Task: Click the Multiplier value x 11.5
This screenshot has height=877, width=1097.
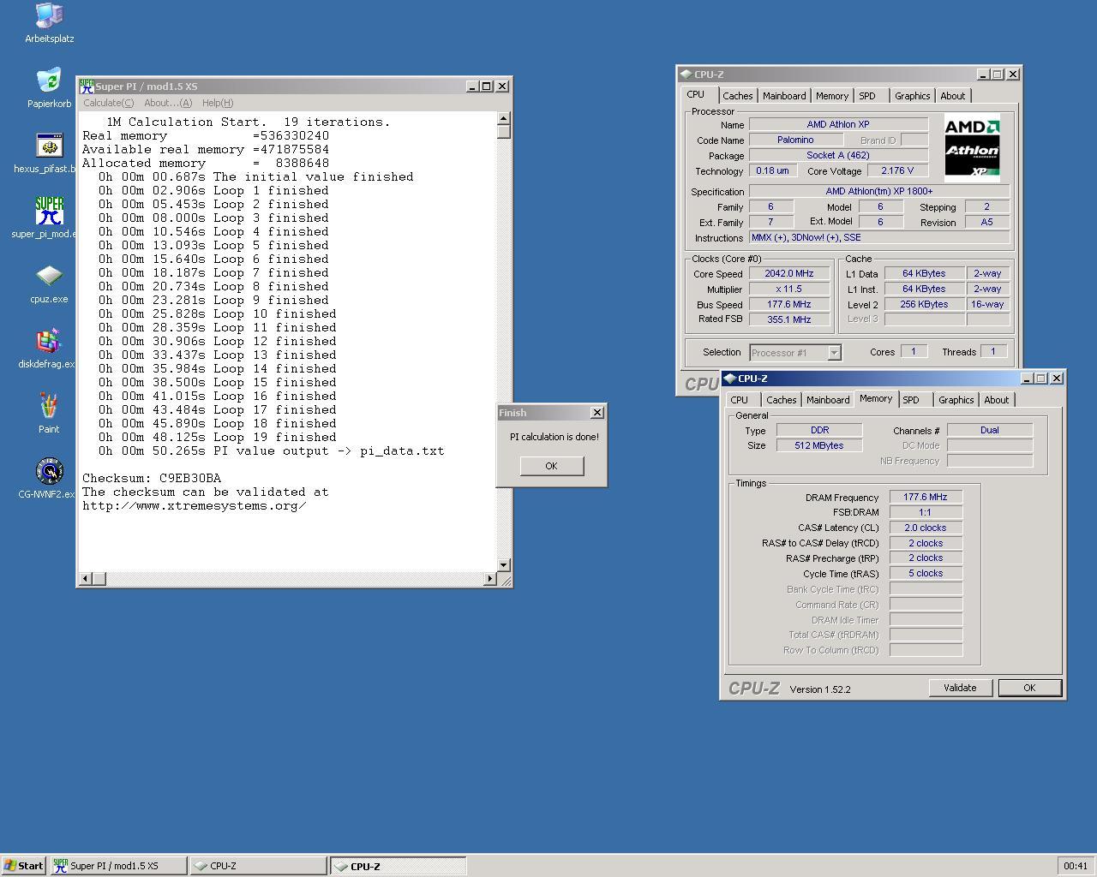Action: point(789,289)
